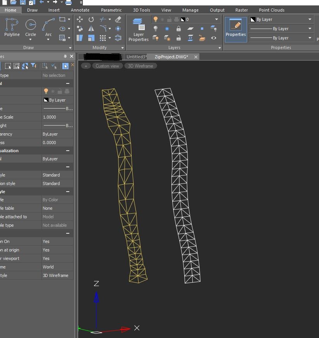Open Circle tool options dropdown arrow
This screenshot has height=338, width=319.
tap(31, 39)
